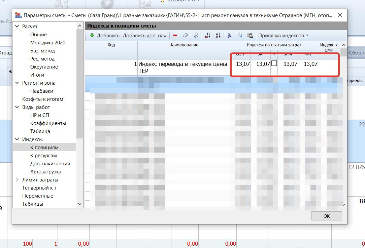Collapse the Регион и зона section
The width and height of the screenshot is (365, 248).
pos(17,83)
